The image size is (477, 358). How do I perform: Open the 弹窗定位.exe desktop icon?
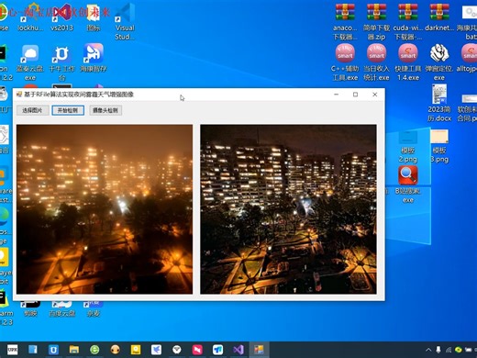[x=439, y=62]
